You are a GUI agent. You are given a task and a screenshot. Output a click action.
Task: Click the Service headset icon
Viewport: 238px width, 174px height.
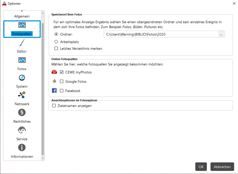click(22, 130)
